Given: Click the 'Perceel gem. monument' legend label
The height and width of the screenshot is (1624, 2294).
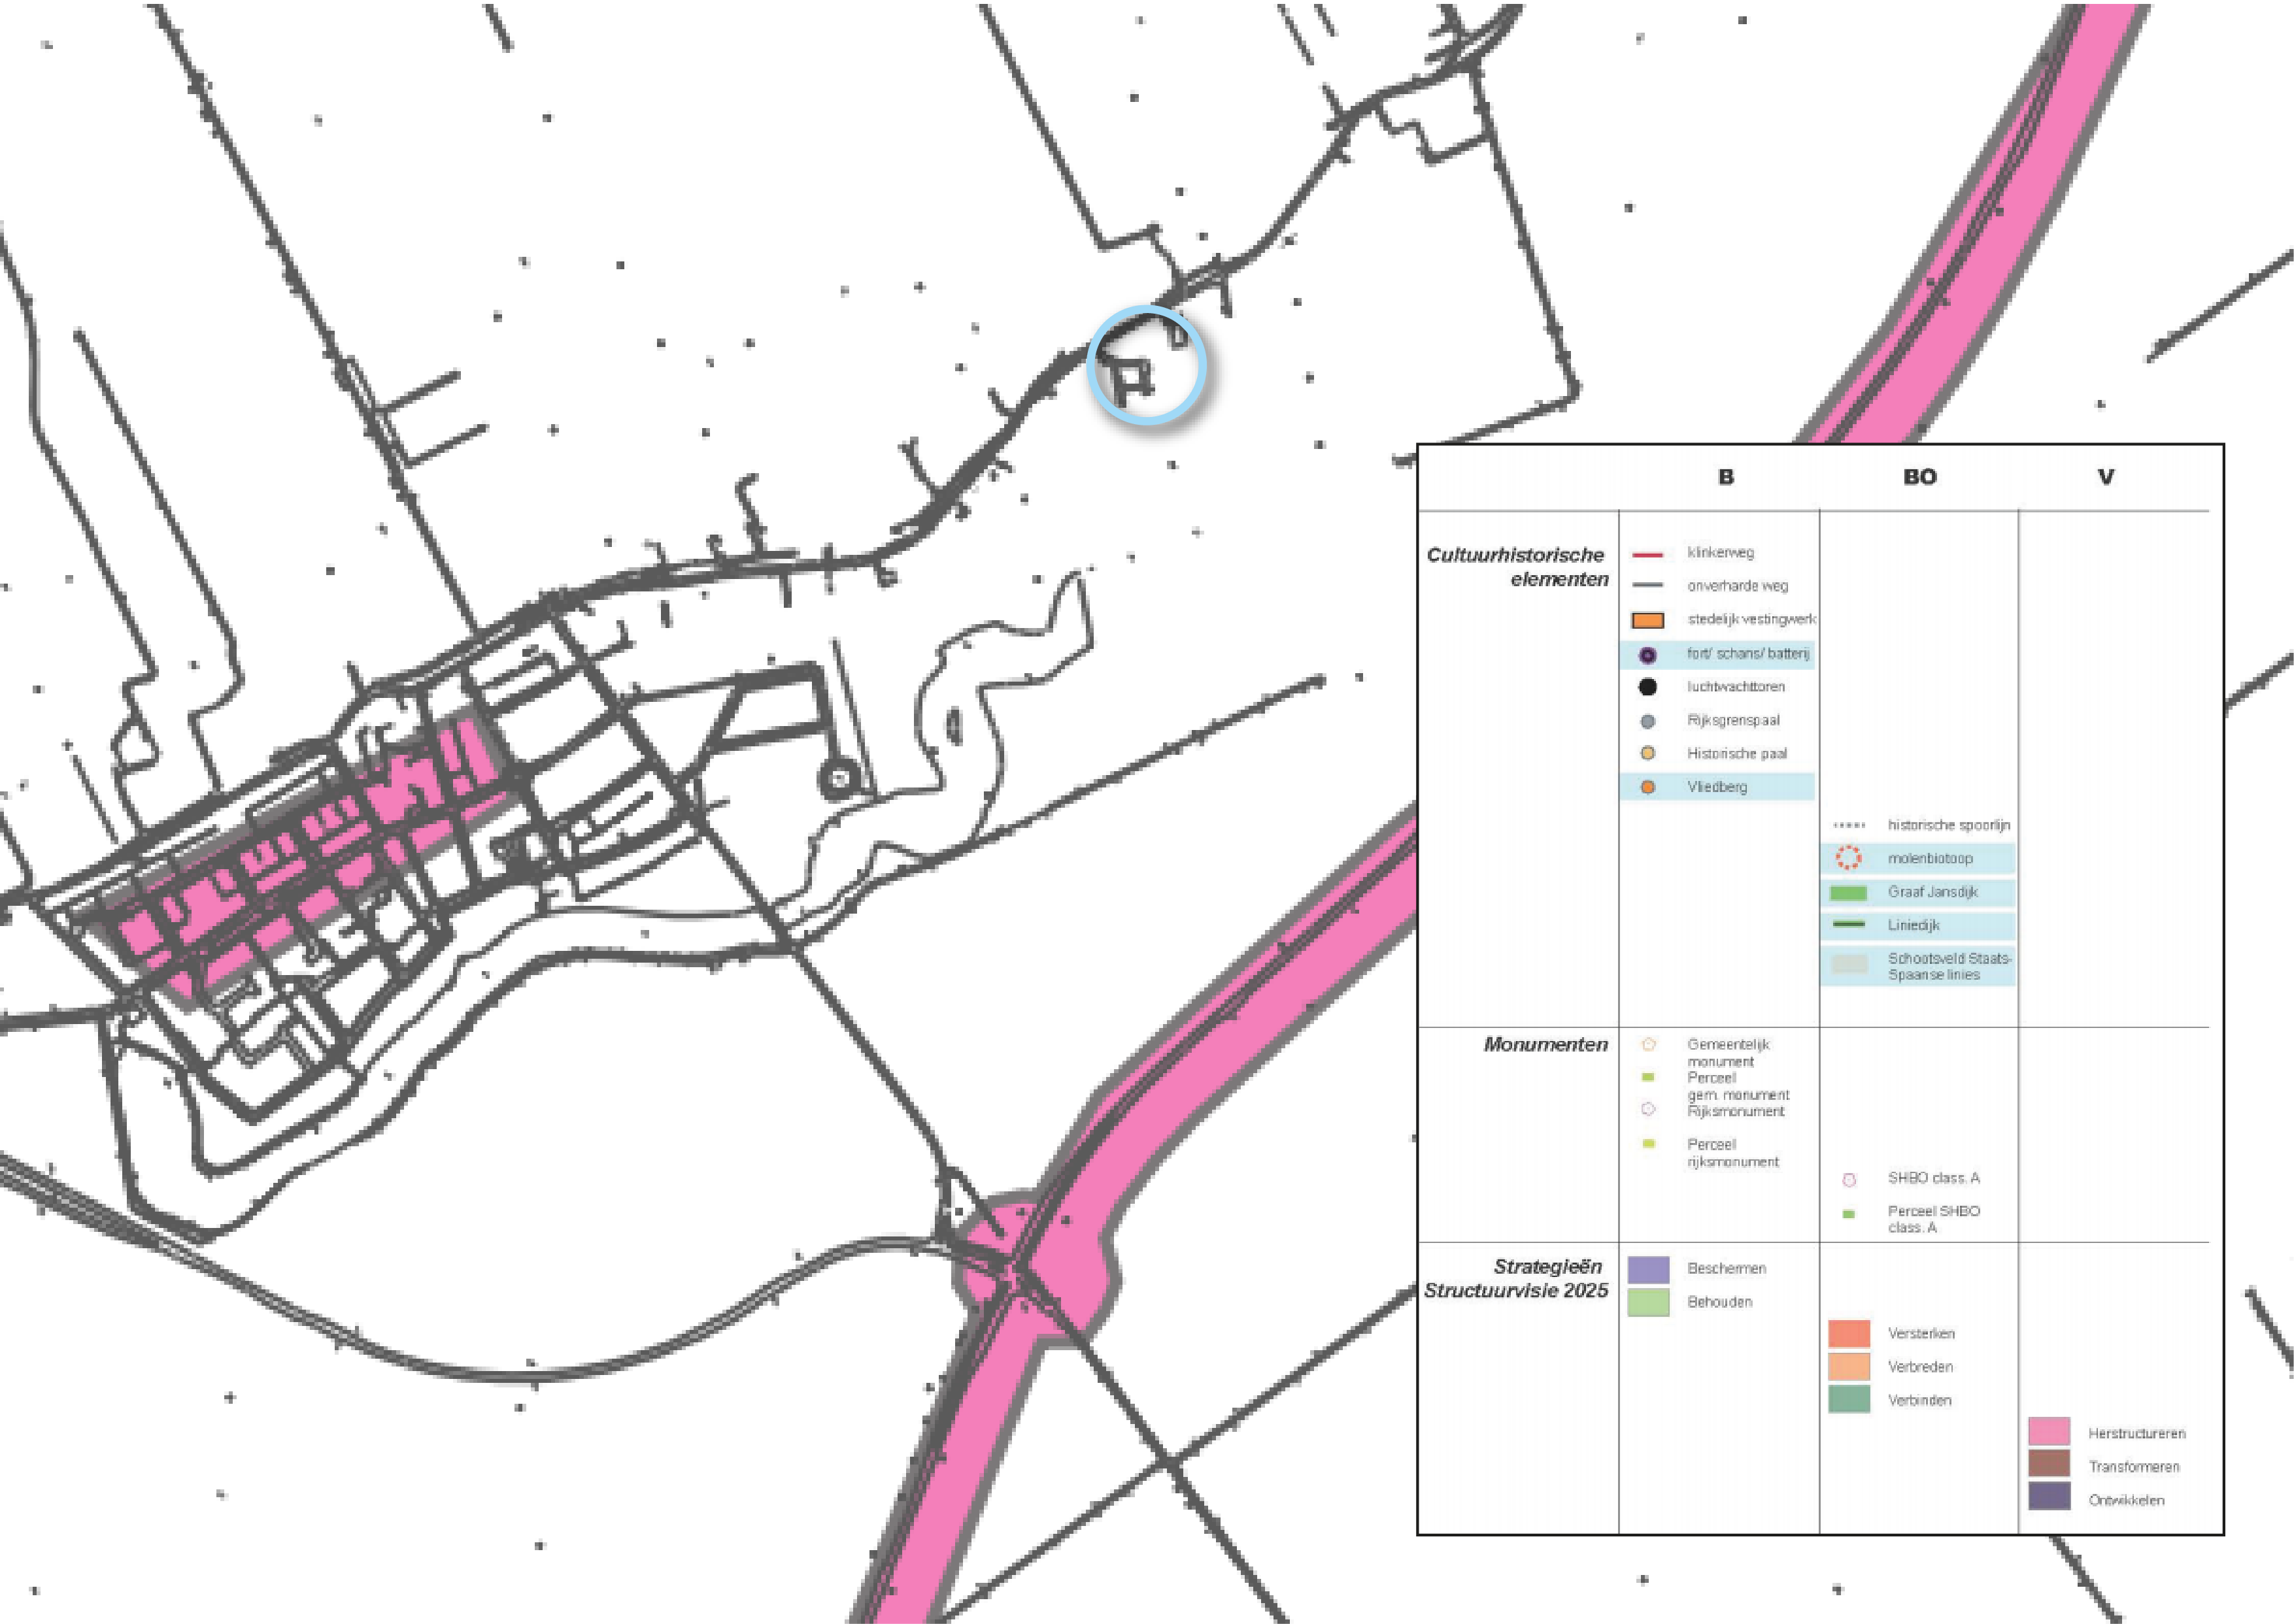Looking at the screenshot, I should coord(1738,1086).
